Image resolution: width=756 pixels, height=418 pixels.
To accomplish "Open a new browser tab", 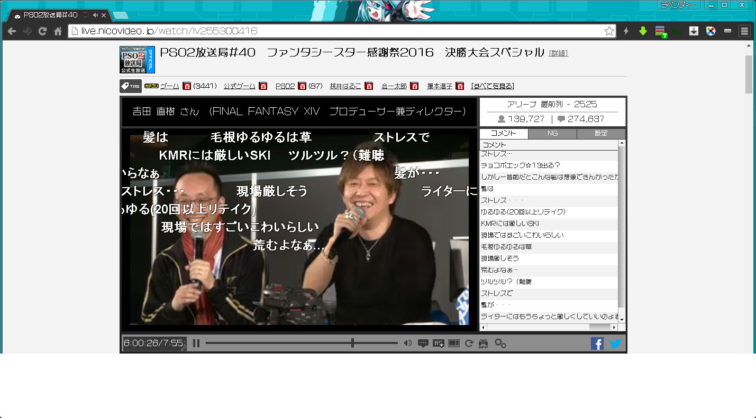I will (x=120, y=15).
